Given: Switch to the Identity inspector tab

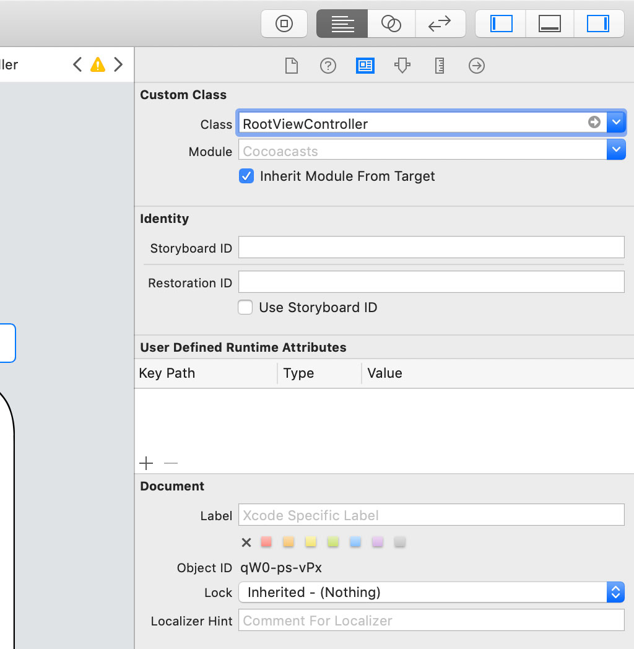Looking at the screenshot, I should point(365,66).
